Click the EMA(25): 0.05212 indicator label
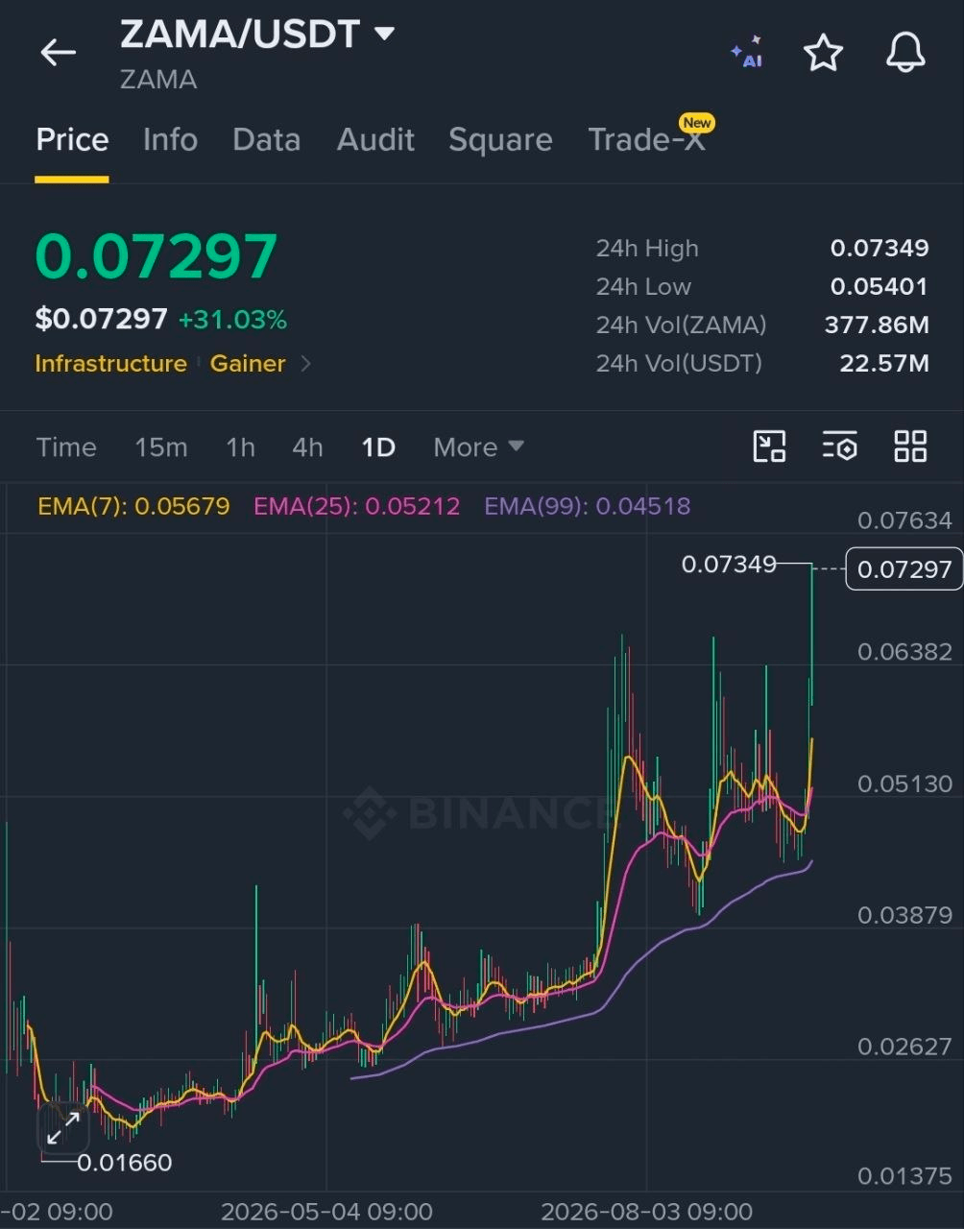This screenshot has height=1229, width=964. (356, 506)
